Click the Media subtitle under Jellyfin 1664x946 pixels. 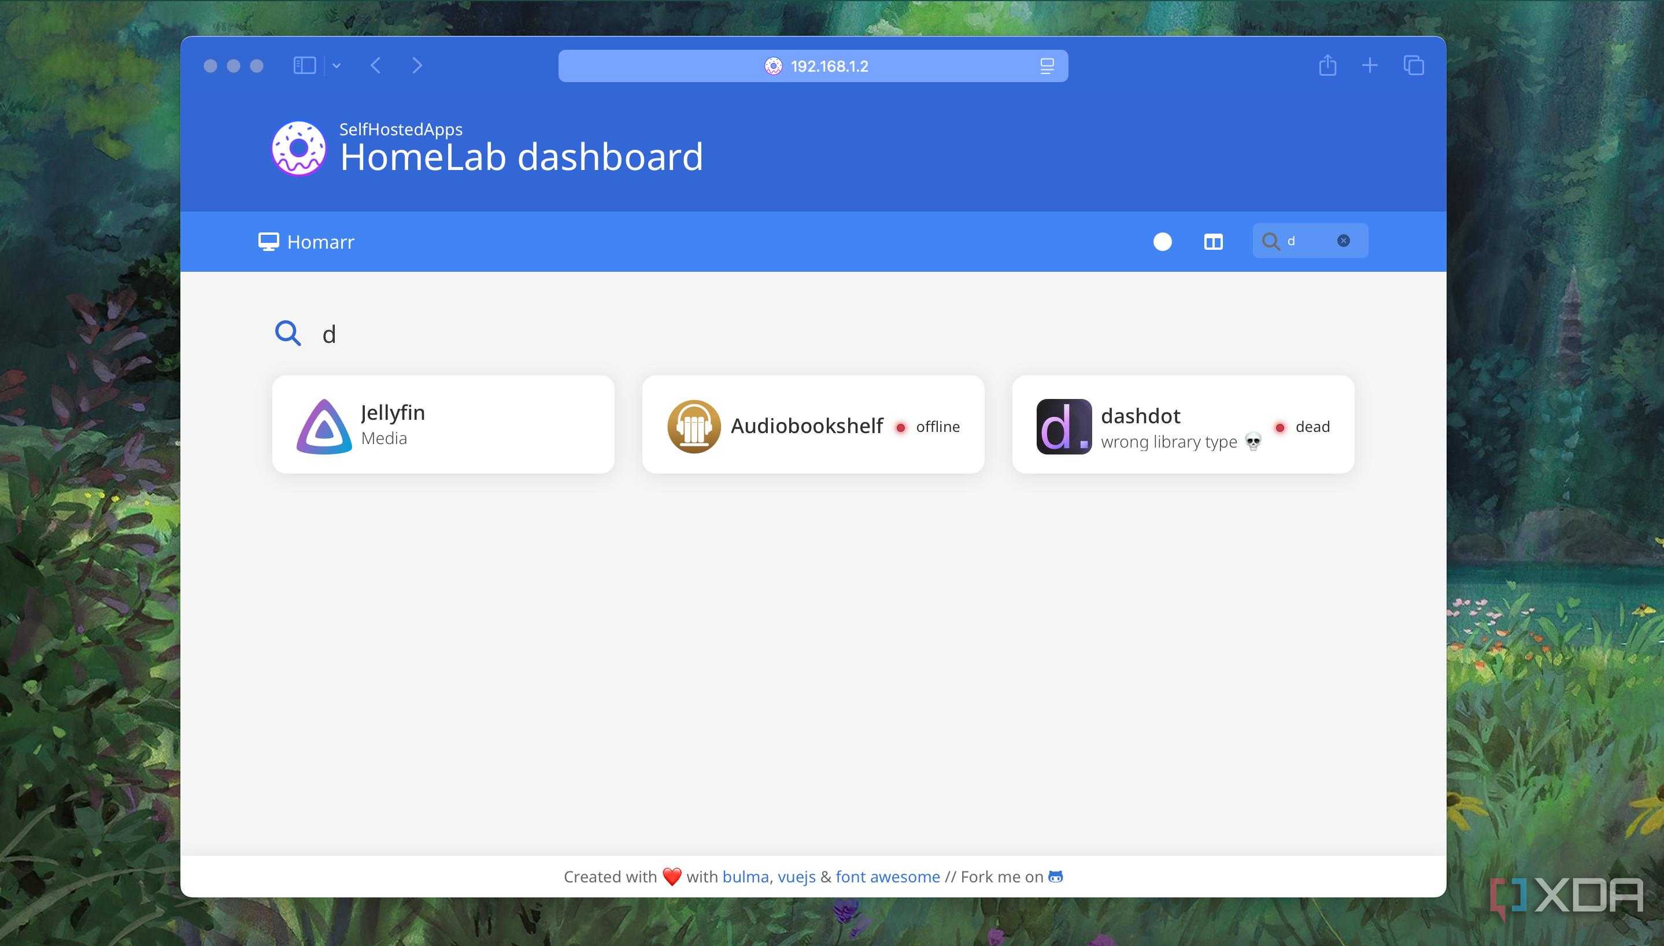(384, 438)
